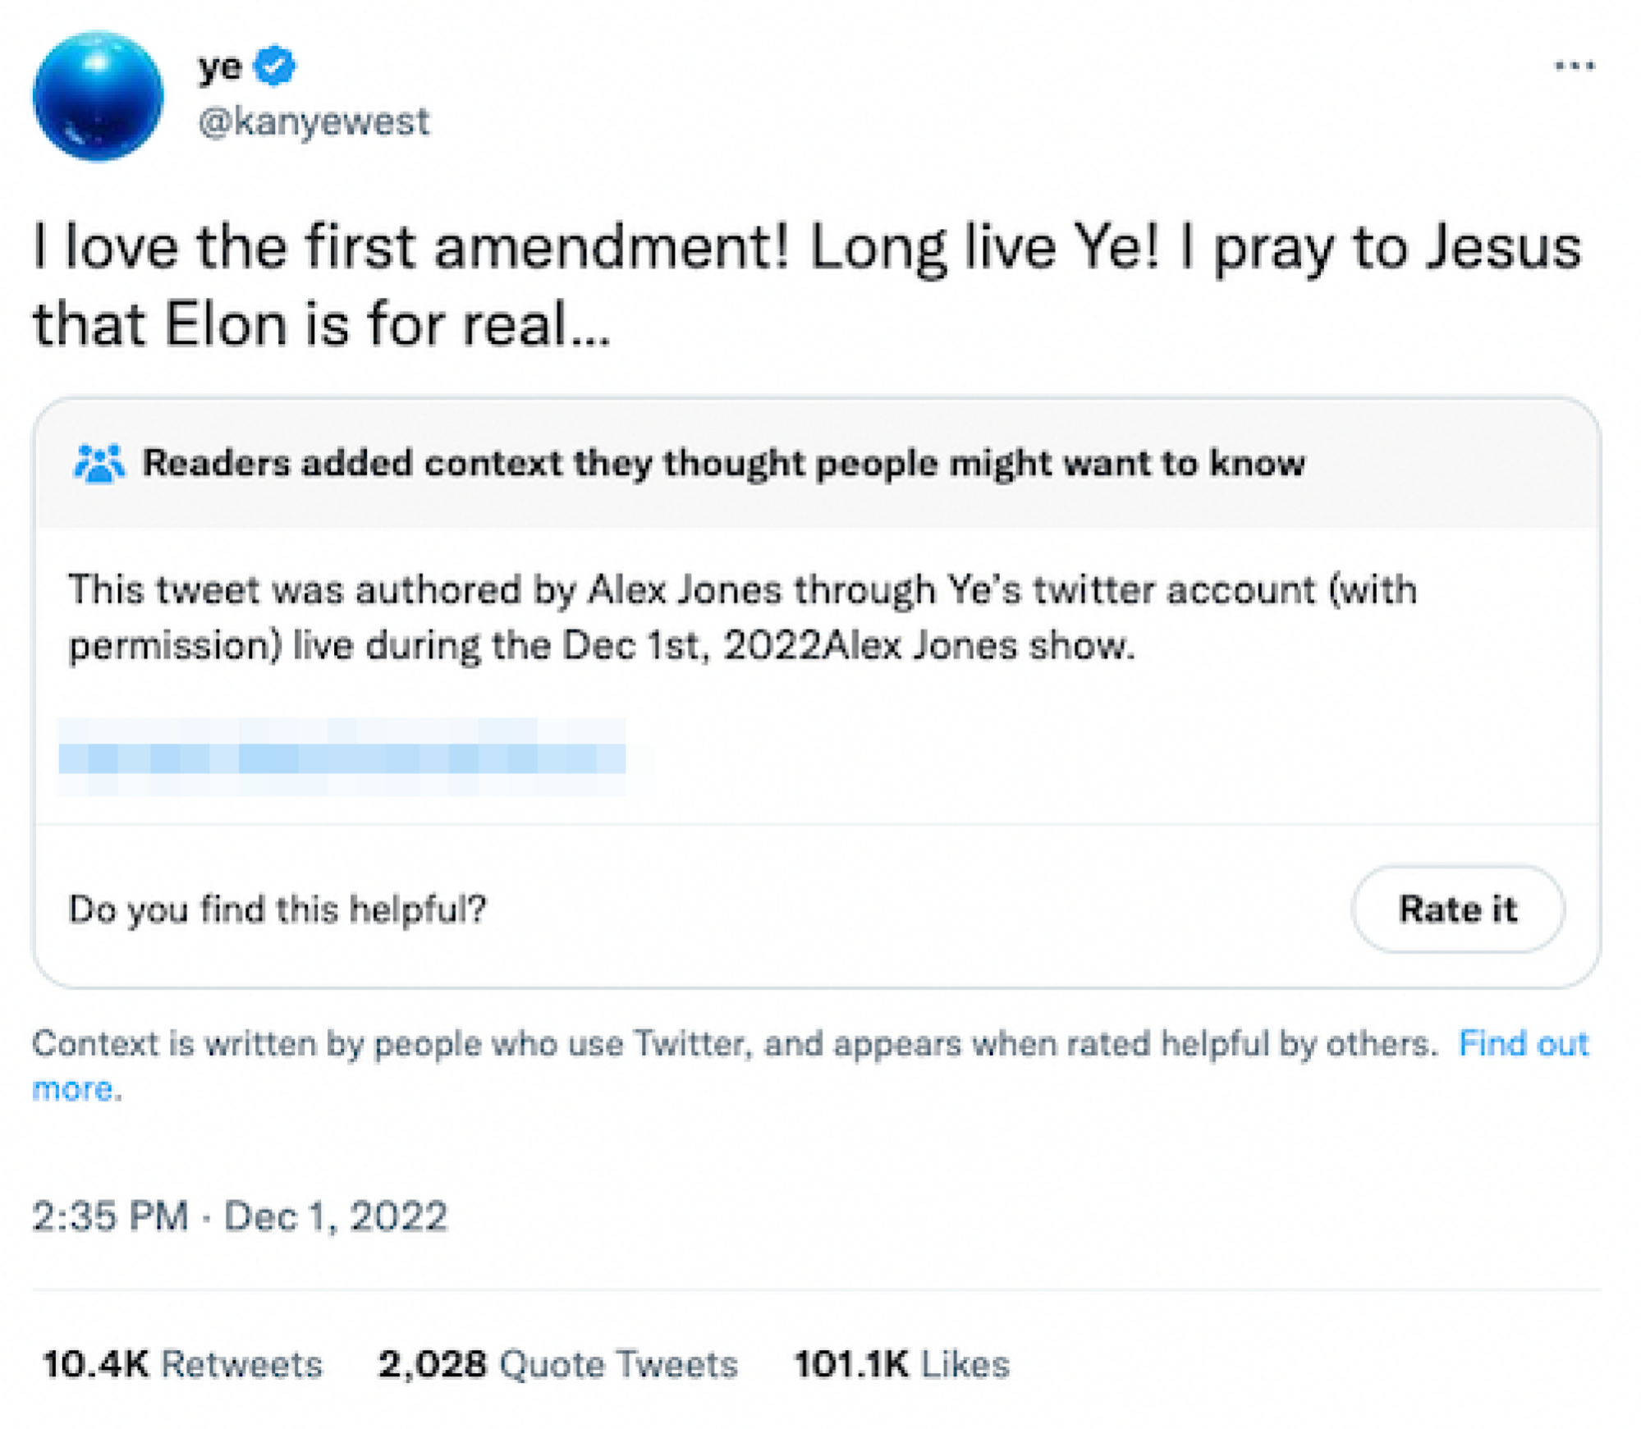Open the 2,028 Quote Tweets

558,1363
